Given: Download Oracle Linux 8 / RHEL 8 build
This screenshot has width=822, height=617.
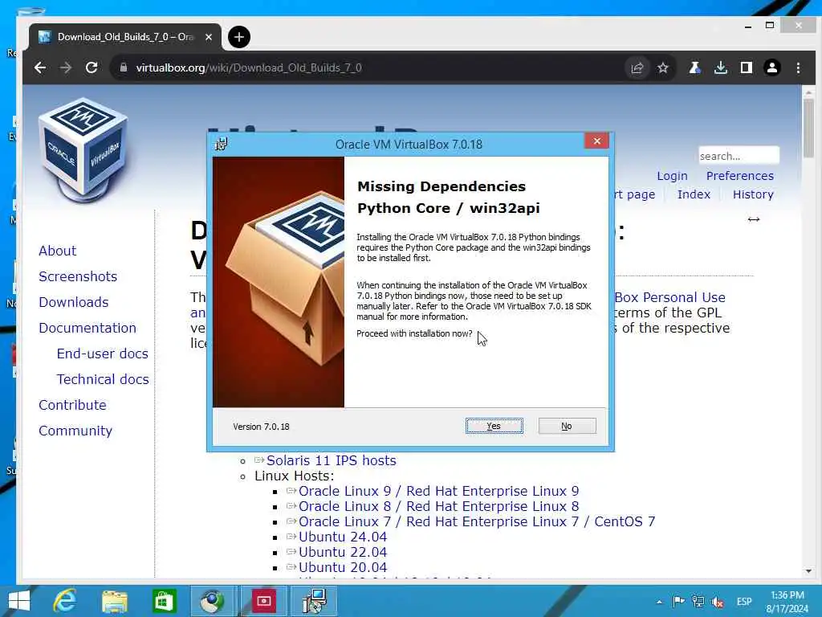Looking at the screenshot, I should pyautogui.click(x=439, y=506).
